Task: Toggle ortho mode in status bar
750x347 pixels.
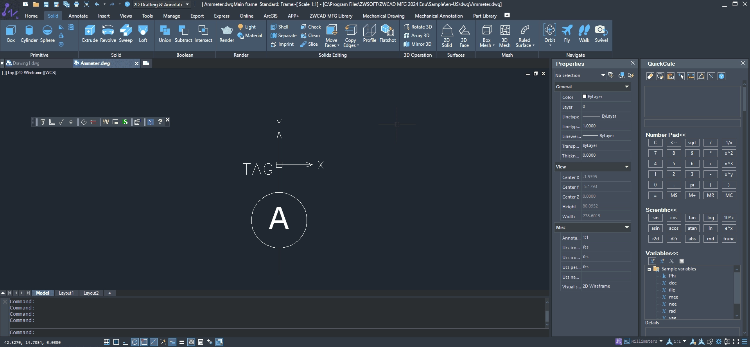Action: [125, 342]
